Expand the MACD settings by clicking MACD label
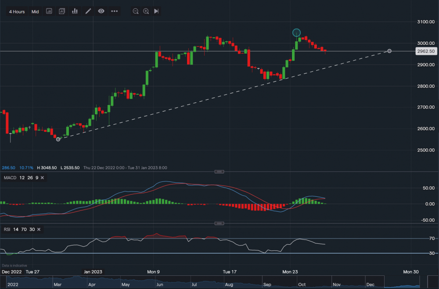This screenshot has height=289, width=439. (x=10, y=178)
